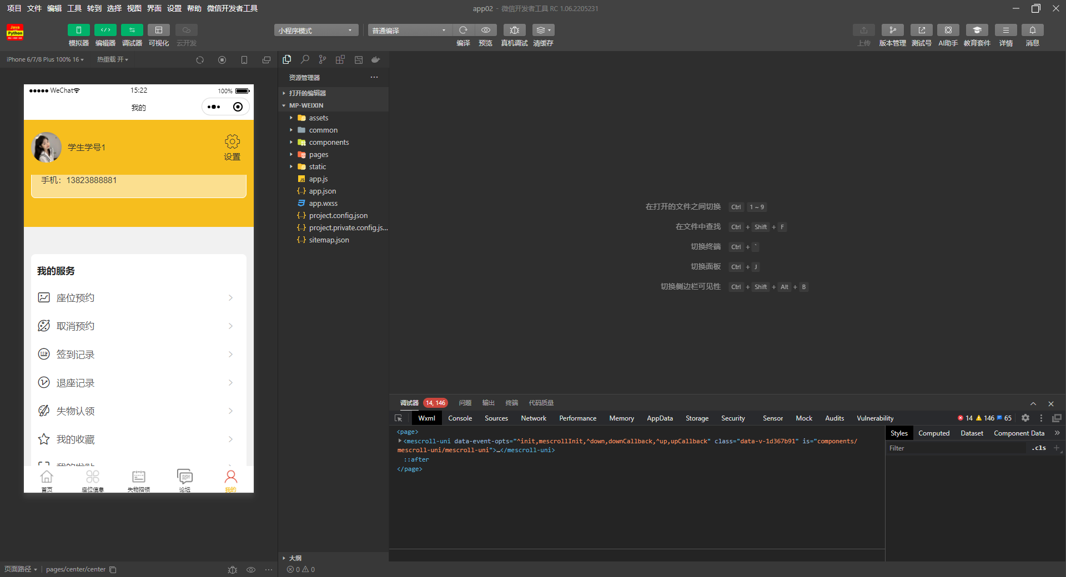Open the Source Control icon in the sidebar

click(x=323, y=59)
